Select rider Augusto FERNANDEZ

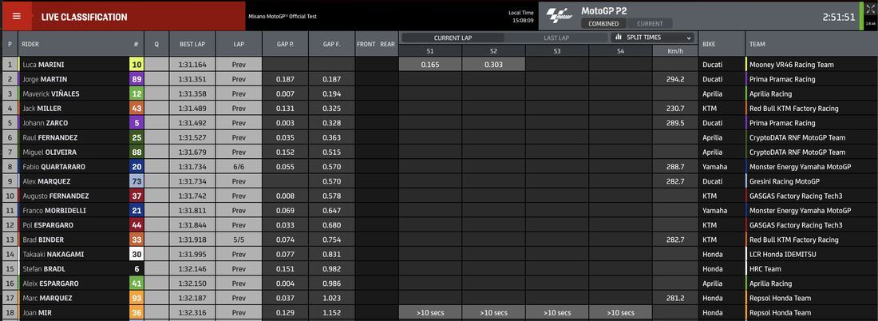pyautogui.click(x=56, y=196)
